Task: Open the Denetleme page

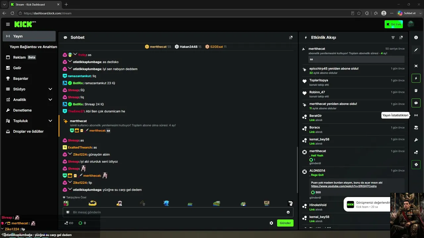Action: [29, 110]
